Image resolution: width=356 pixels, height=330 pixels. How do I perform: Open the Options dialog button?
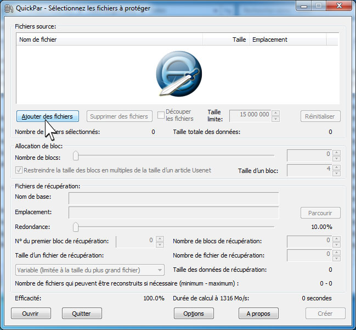194,314
